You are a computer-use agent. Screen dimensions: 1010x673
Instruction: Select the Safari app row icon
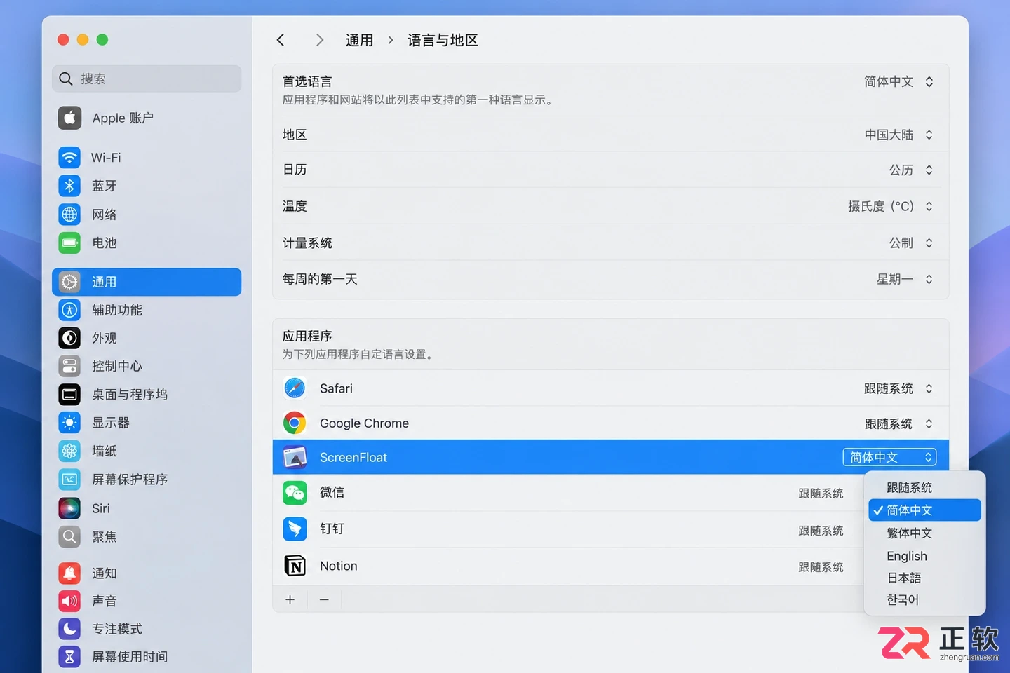coord(295,388)
